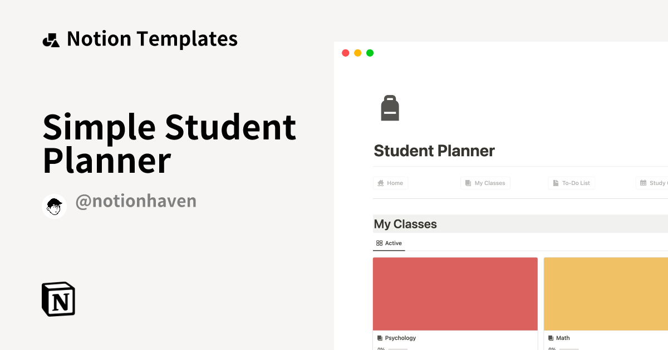
Task: Open the Home page link
Action: (x=390, y=183)
